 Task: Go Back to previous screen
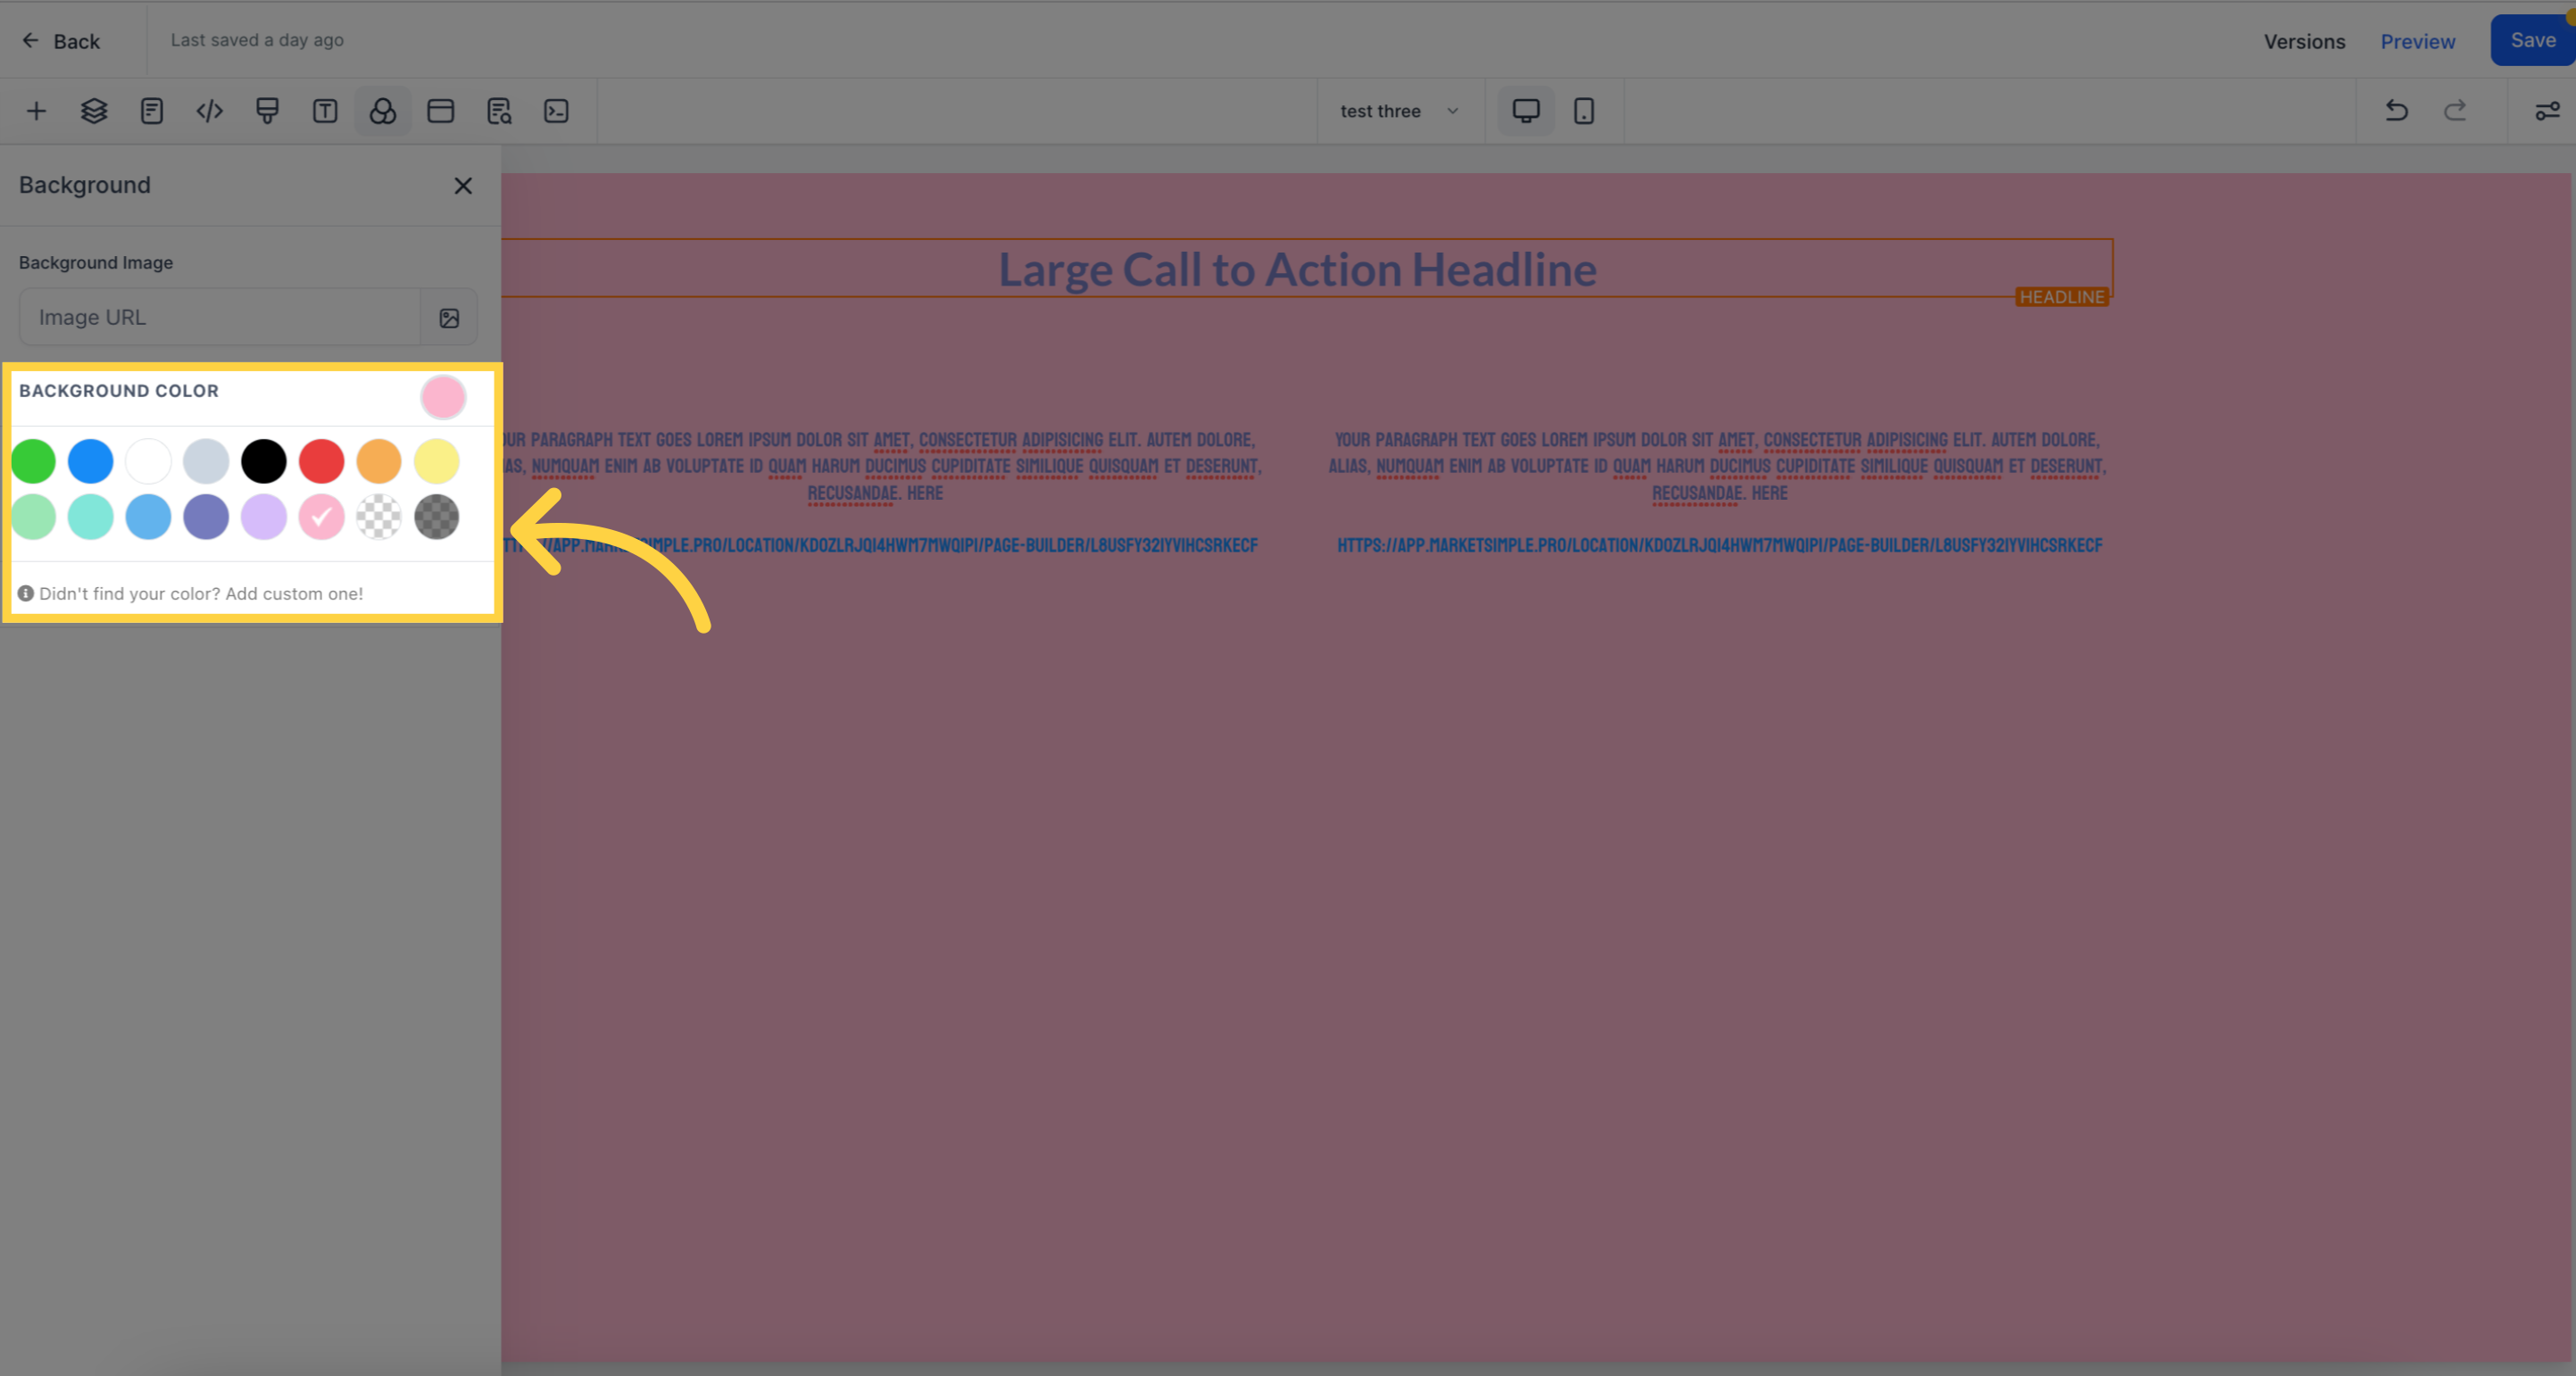pyautogui.click(x=61, y=41)
